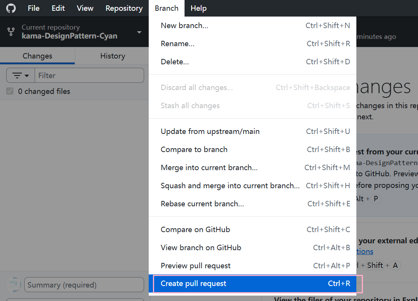
Task: Select Compare to branch
Action: pos(252,149)
